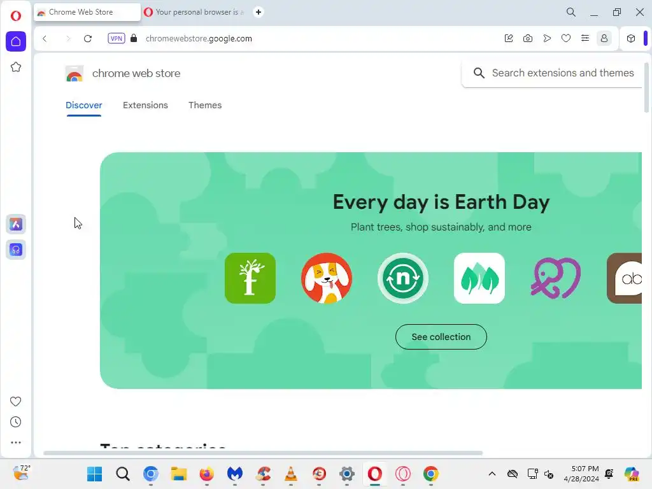This screenshot has width=652, height=489.
Task: Select the Extensions tab
Action: coord(145,105)
